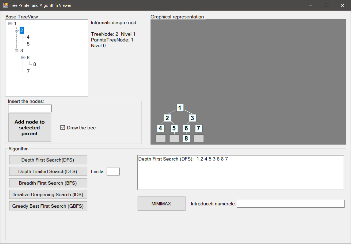This screenshot has height=244, width=351.
Task: Select highlighted tree node 2
Action: (x=22, y=30)
